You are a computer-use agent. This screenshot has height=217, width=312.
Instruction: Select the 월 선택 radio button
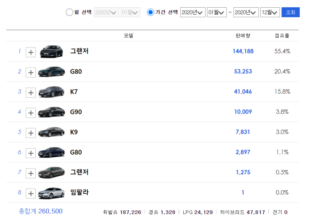(x=69, y=12)
